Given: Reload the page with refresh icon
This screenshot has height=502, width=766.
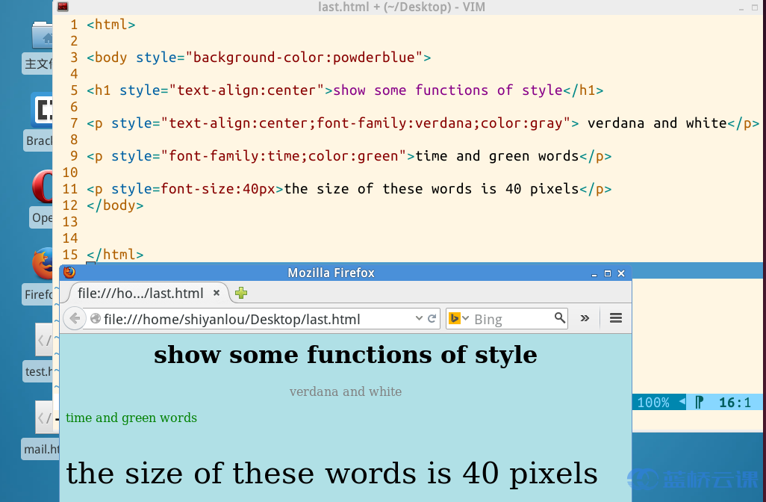Looking at the screenshot, I should [432, 319].
